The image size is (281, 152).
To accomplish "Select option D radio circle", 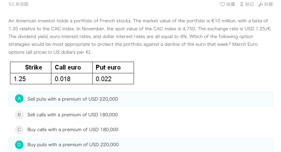I will click(x=19, y=145).
